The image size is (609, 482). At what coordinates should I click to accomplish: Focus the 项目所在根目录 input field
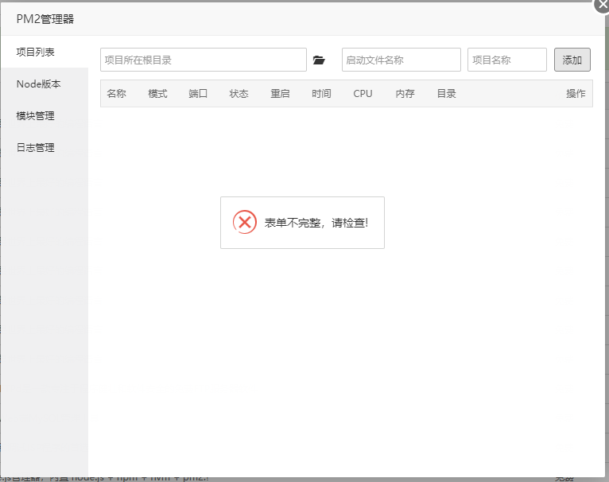pos(204,60)
